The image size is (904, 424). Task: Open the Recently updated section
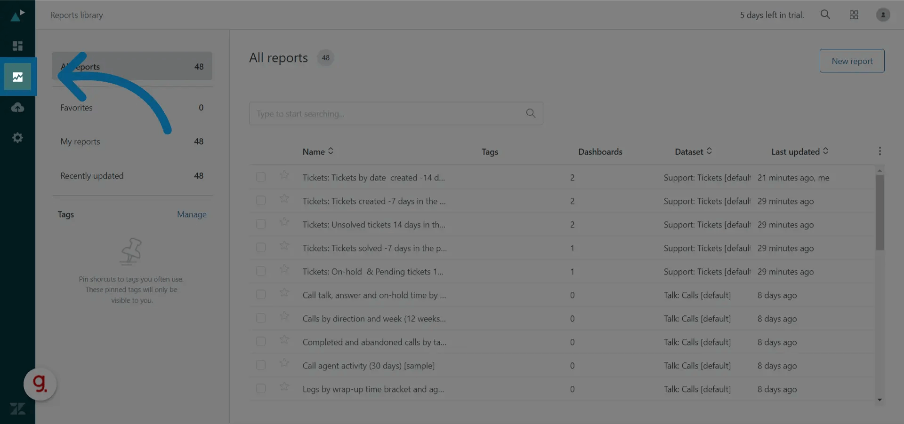pos(92,175)
